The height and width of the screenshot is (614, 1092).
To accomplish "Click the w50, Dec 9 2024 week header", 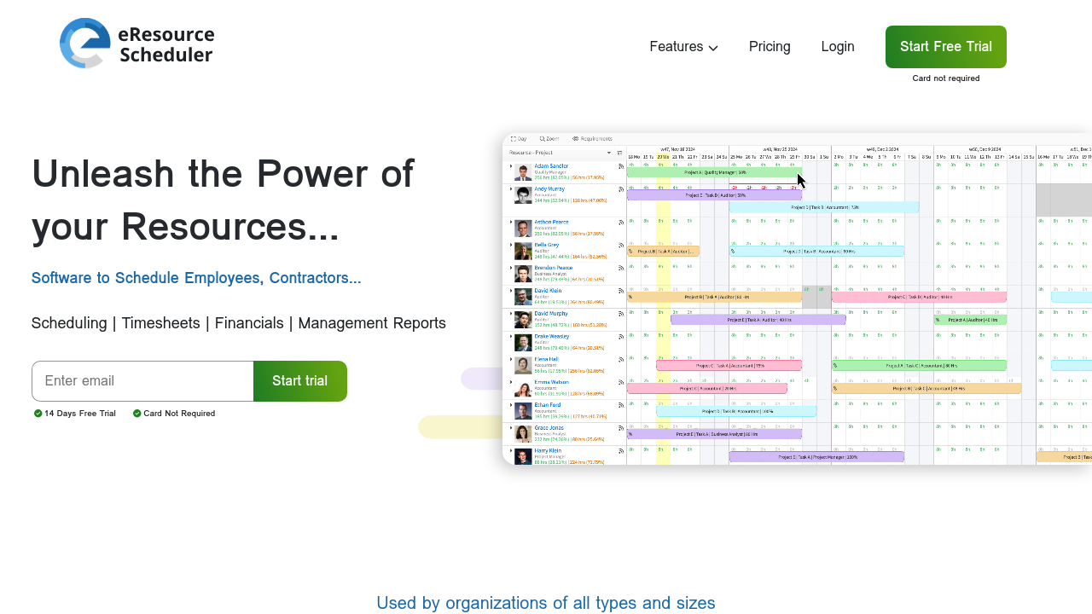I will coord(985,149).
